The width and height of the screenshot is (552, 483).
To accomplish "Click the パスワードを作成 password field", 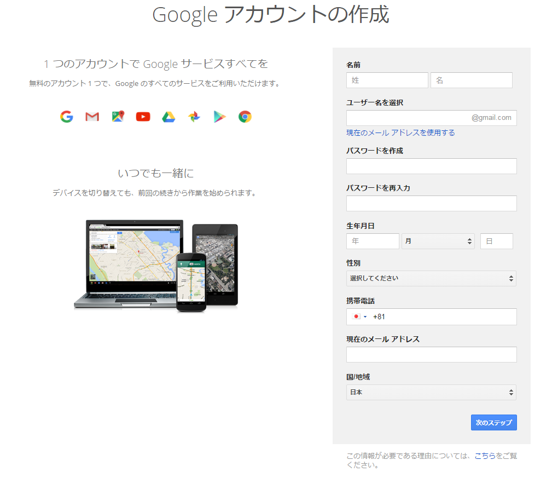I will tap(431, 166).
